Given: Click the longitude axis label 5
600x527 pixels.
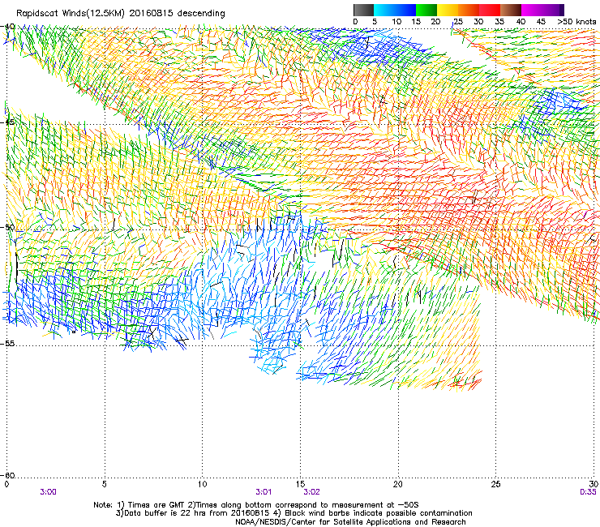Looking at the screenshot, I should pos(105,485).
